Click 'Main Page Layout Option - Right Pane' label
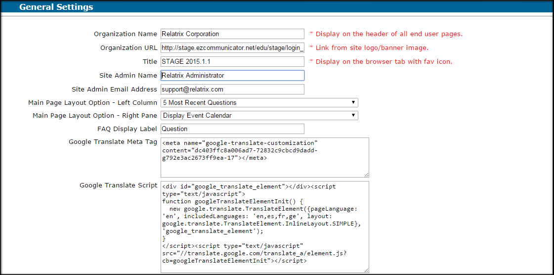Viewport: 554px width, 275px height. click(x=95, y=116)
